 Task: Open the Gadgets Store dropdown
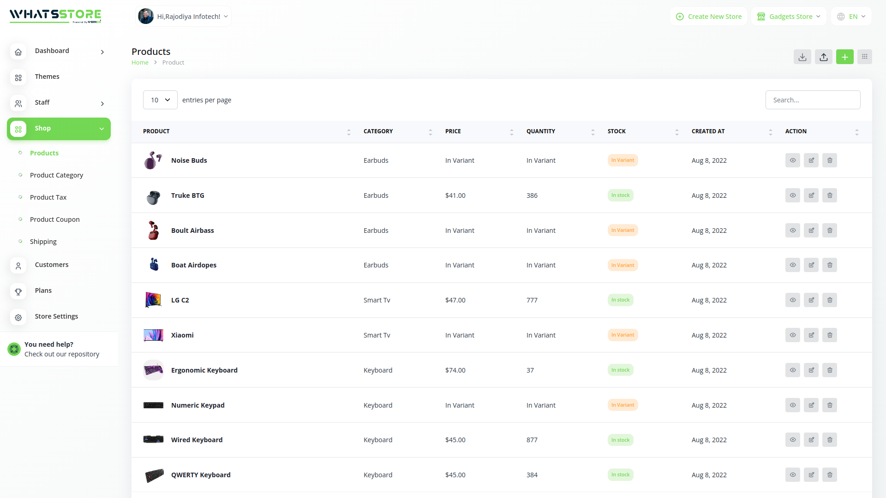(789, 17)
